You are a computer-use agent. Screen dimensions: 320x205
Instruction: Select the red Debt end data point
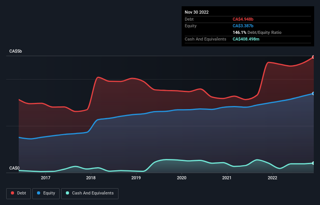[x=313, y=57]
